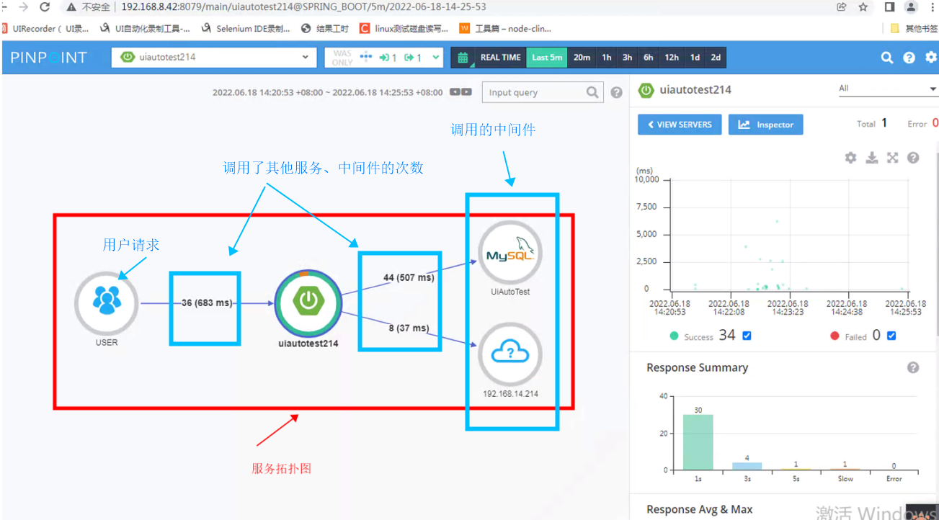The width and height of the screenshot is (939, 520).
Task: Open the UI自动化录制工具 bookmark
Action: pos(146,29)
